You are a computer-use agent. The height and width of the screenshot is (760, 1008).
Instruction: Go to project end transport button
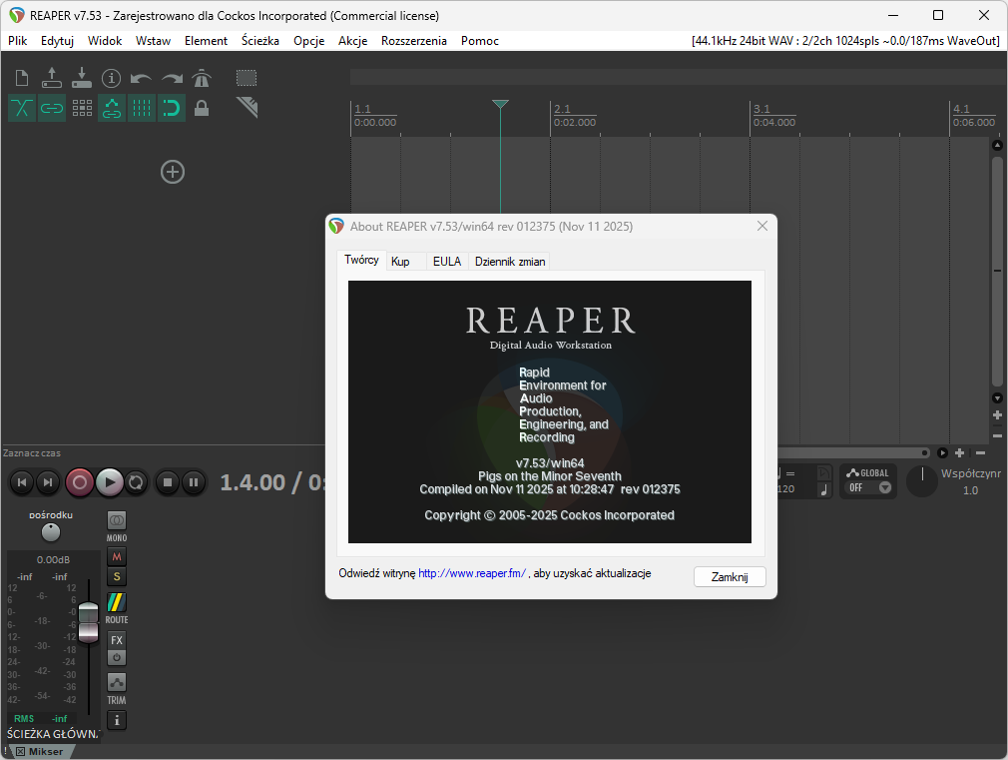tap(48, 482)
